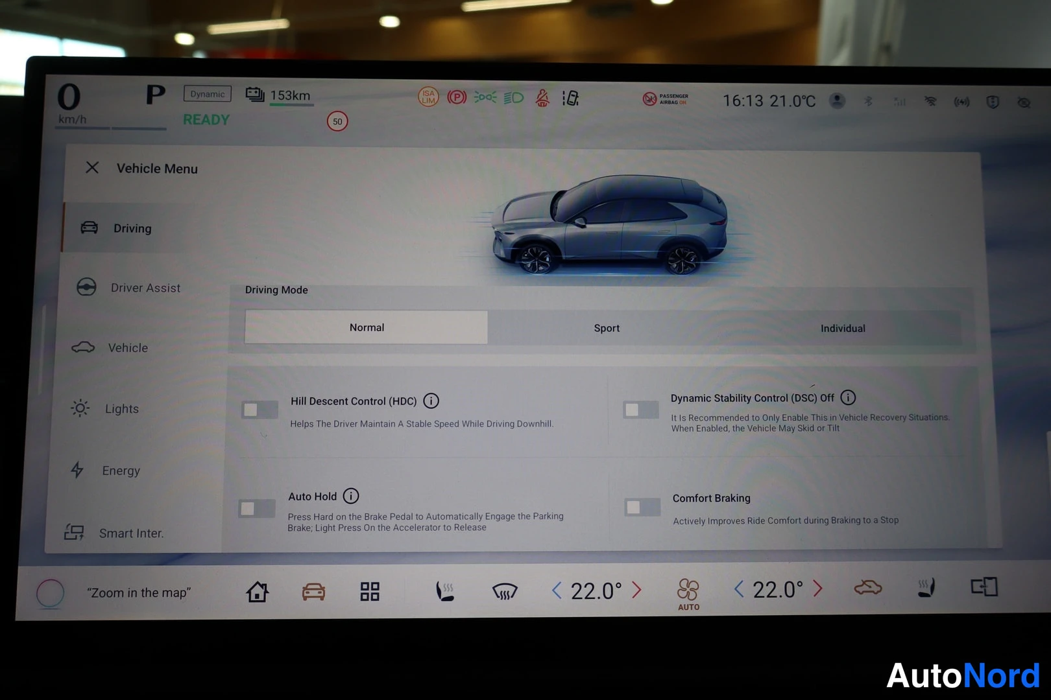Decrease left temperature with left chevron
The image size is (1051, 700).
[556, 590]
